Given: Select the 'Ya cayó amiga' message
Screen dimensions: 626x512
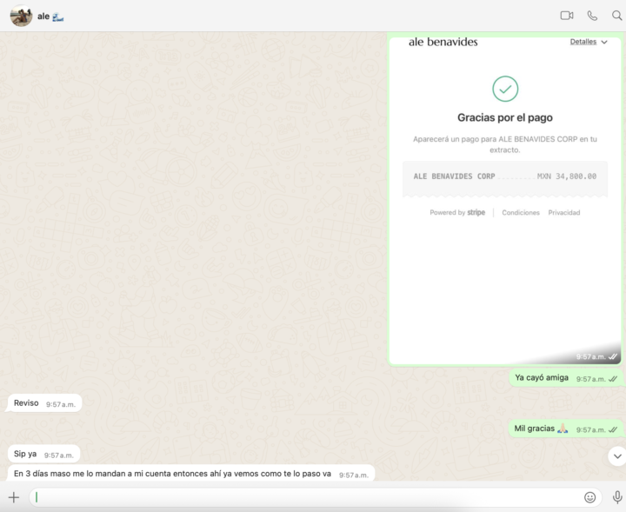Looking at the screenshot, I should [x=566, y=378].
